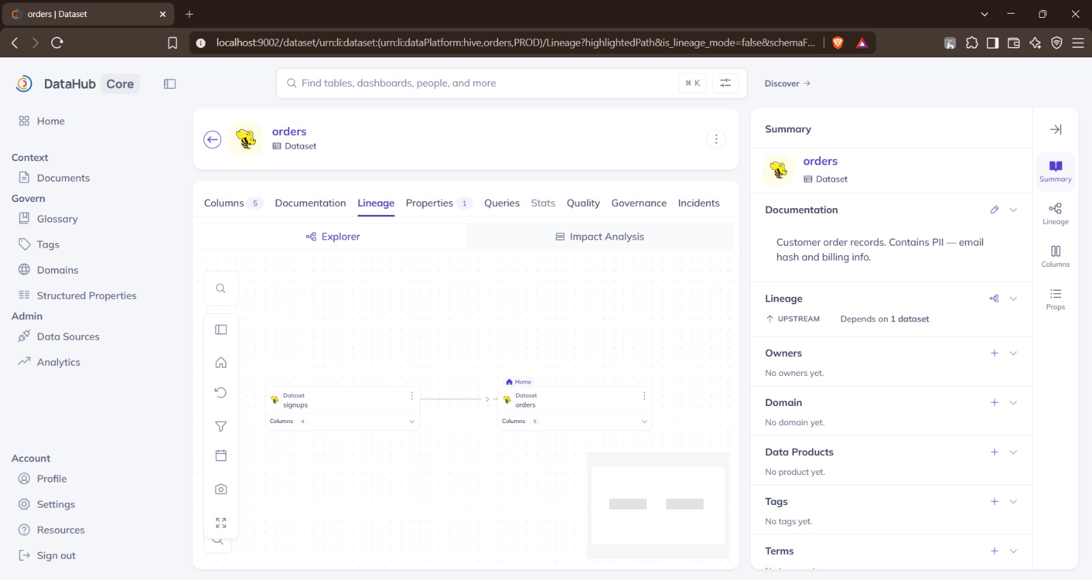Fit lineage graph to view
The height and width of the screenshot is (580, 1092).
(x=221, y=523)
